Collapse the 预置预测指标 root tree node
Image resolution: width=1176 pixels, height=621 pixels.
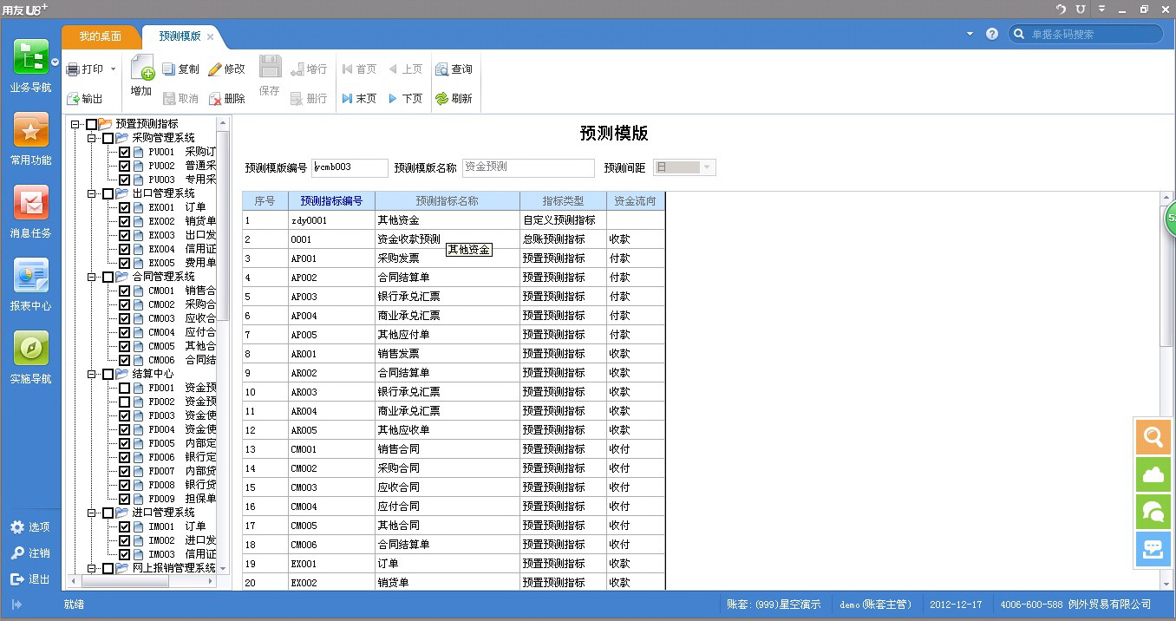[x=76, y=124]
